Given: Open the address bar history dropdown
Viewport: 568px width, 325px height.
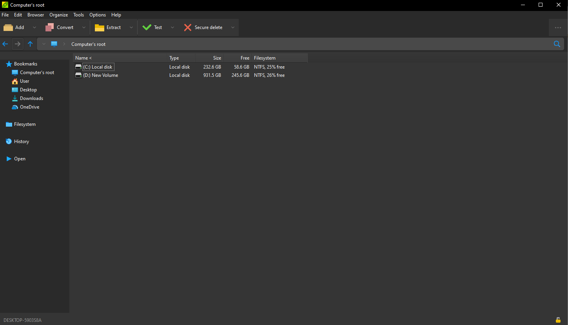Looking at the screenshot, I should click(x=44, y=44).
